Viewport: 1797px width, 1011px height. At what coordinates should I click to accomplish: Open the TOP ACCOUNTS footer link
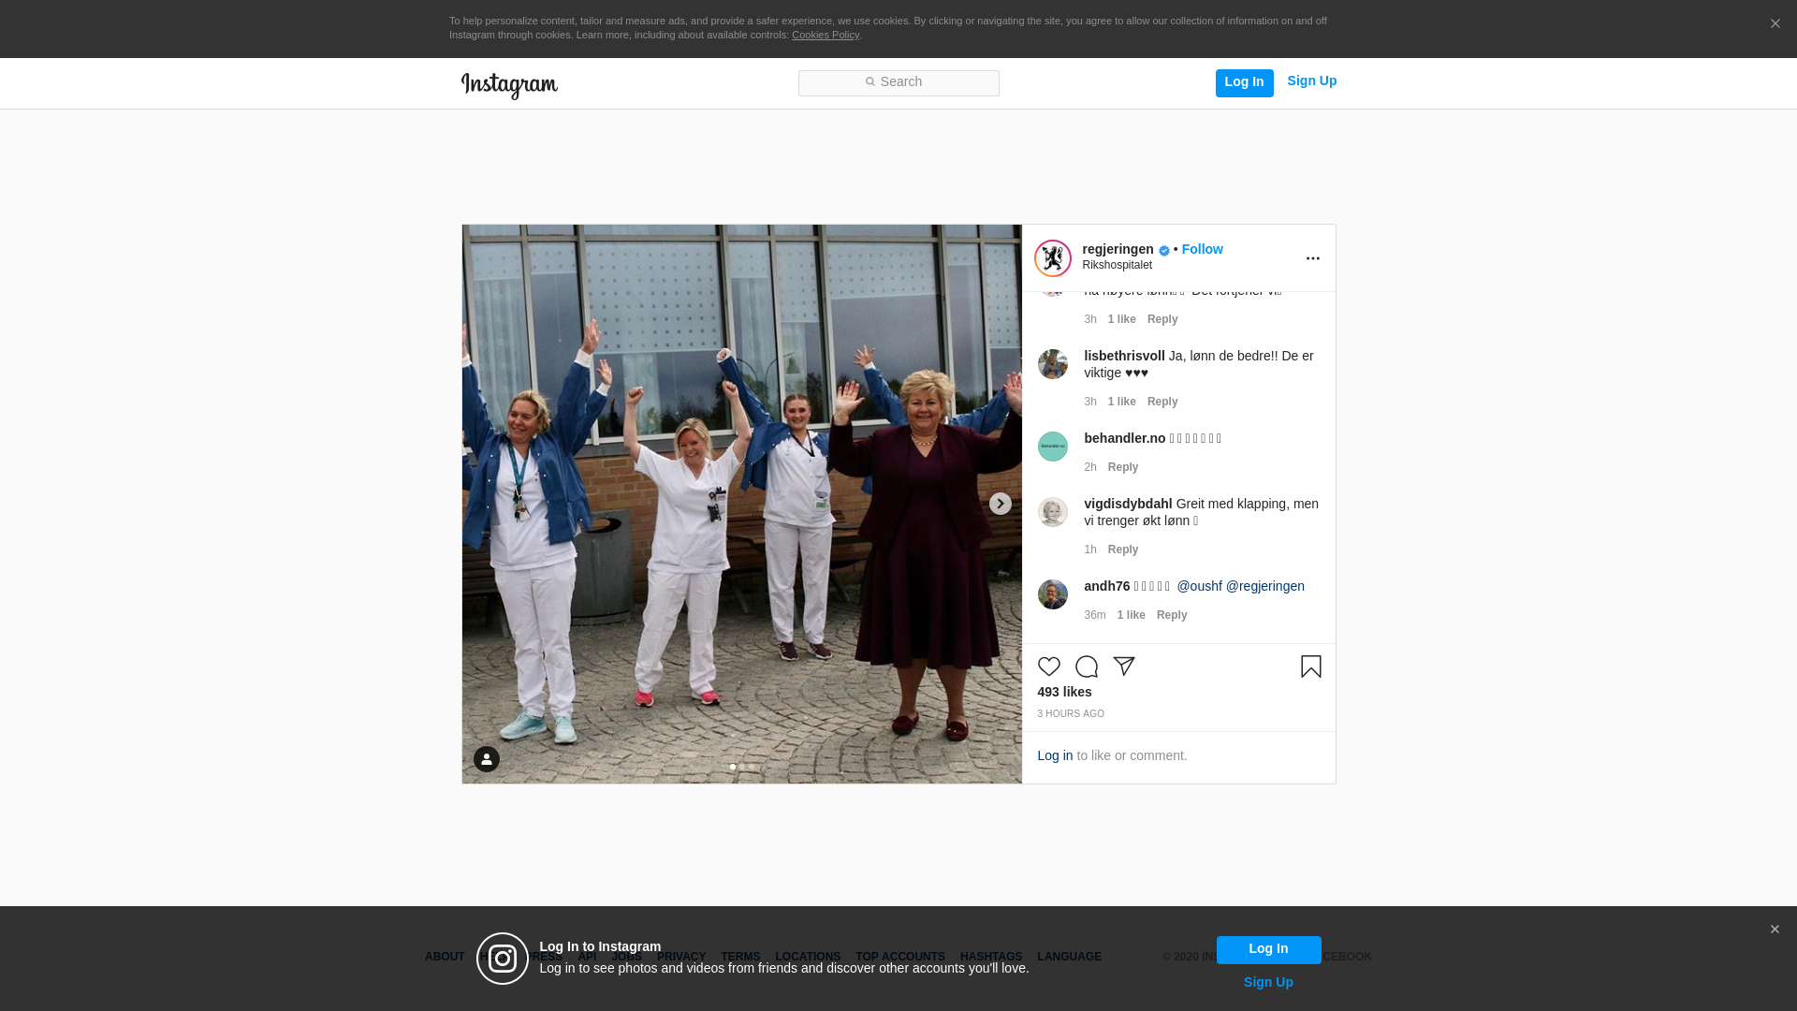[x=900, y=957]
